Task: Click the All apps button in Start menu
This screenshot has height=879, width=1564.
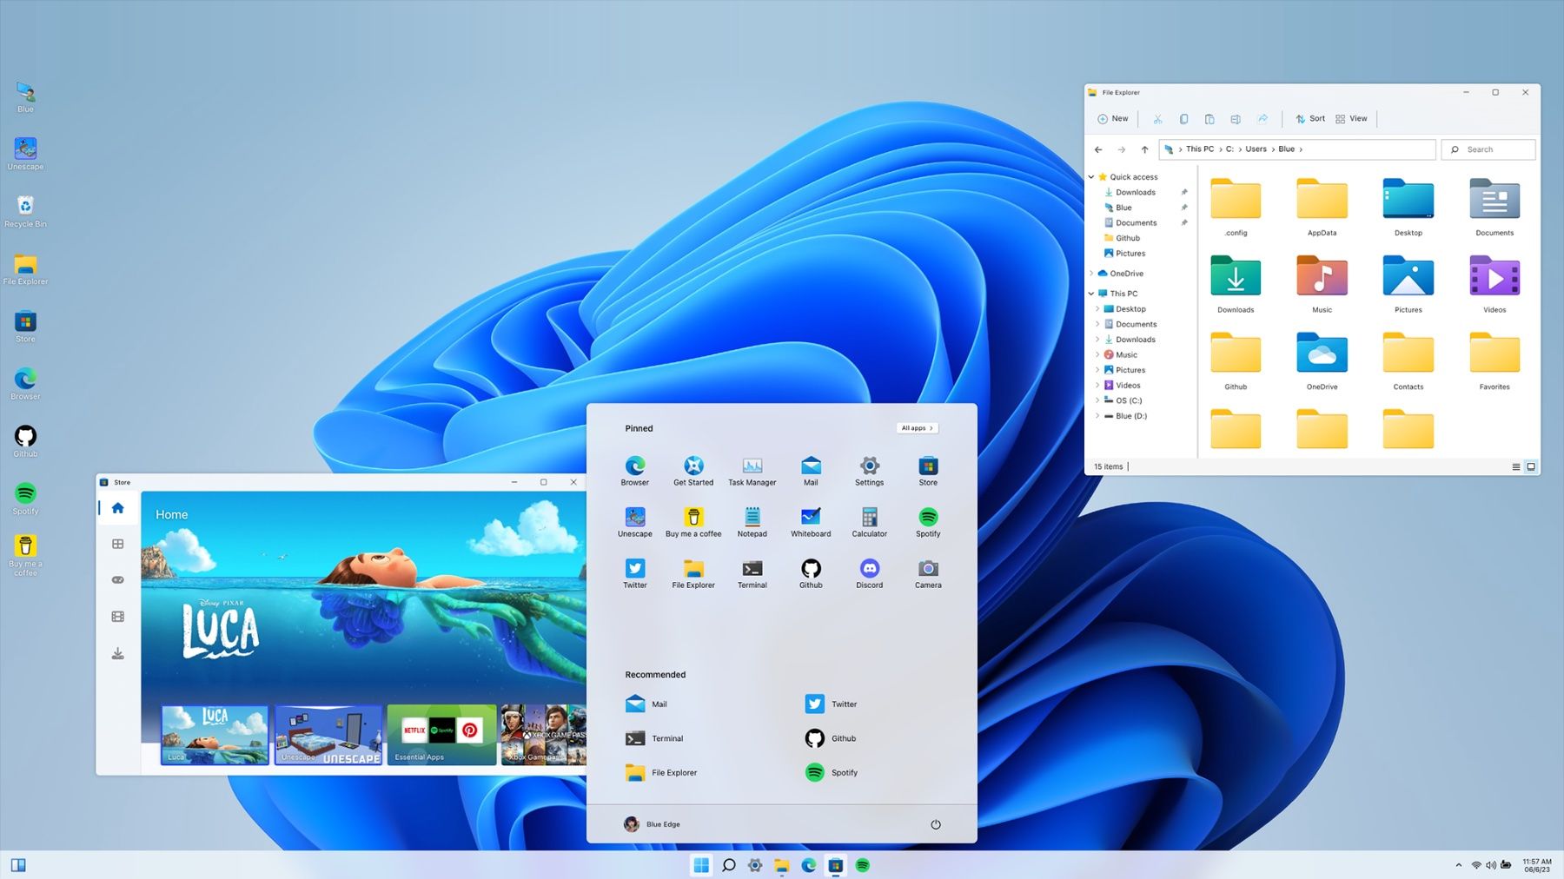Action: click(916, 427)
